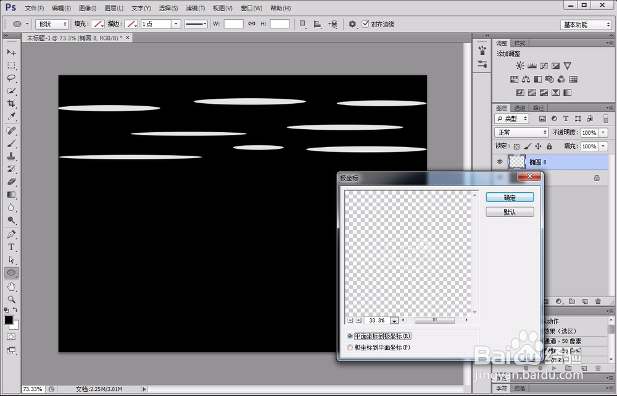Select the Crop tool
Screen dimensions: 617x396
pos(11,104)
